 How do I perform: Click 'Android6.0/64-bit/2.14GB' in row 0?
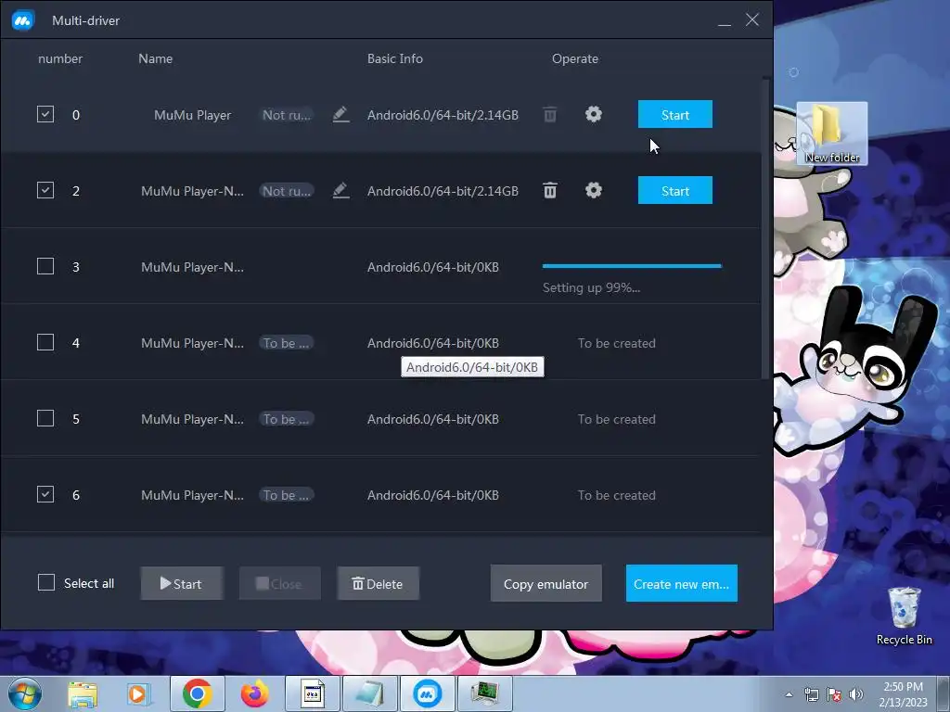point(443,115)
